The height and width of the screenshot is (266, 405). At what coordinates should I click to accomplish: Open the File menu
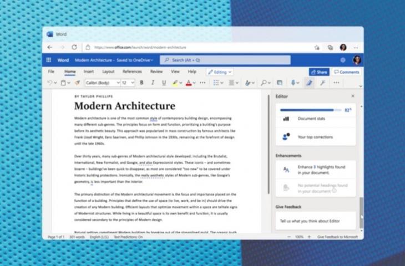pyautogui.click(x=51, y=71)
